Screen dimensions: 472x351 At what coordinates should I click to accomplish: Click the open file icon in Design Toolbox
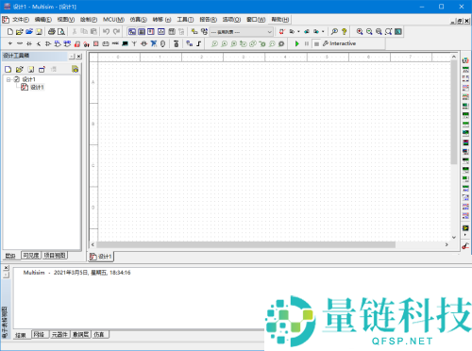pyautogui.click(x=20, y=69)
